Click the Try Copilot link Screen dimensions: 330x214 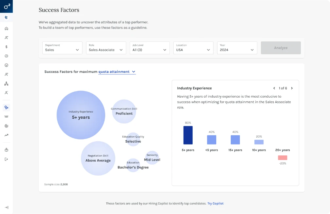[x=216, y=204]
